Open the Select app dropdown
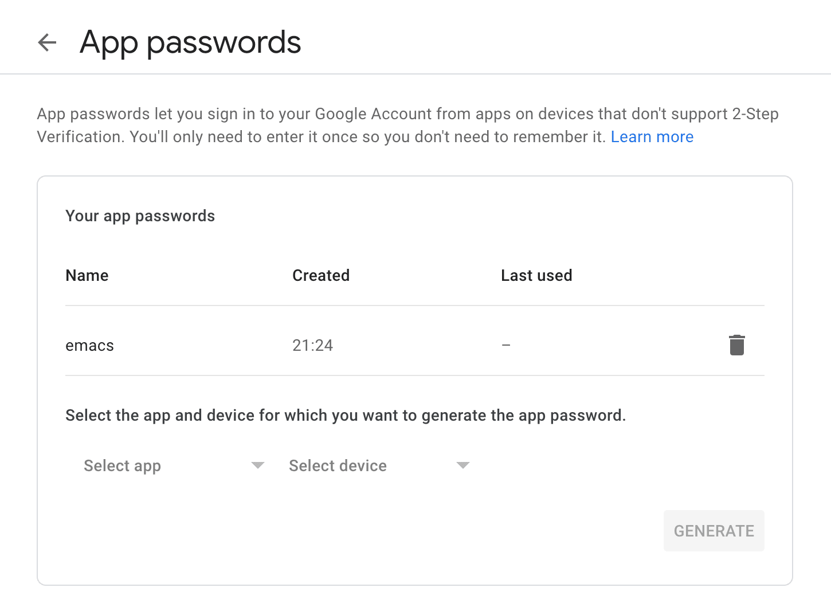The width and height of the screenshot is (831, 611). pos(173,465)
